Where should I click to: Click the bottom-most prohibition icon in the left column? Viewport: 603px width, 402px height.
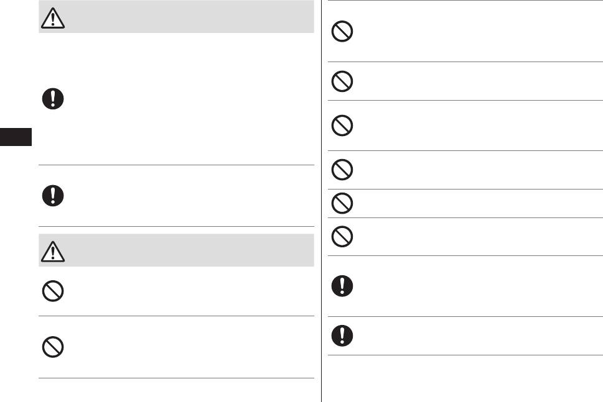(51, 347)
